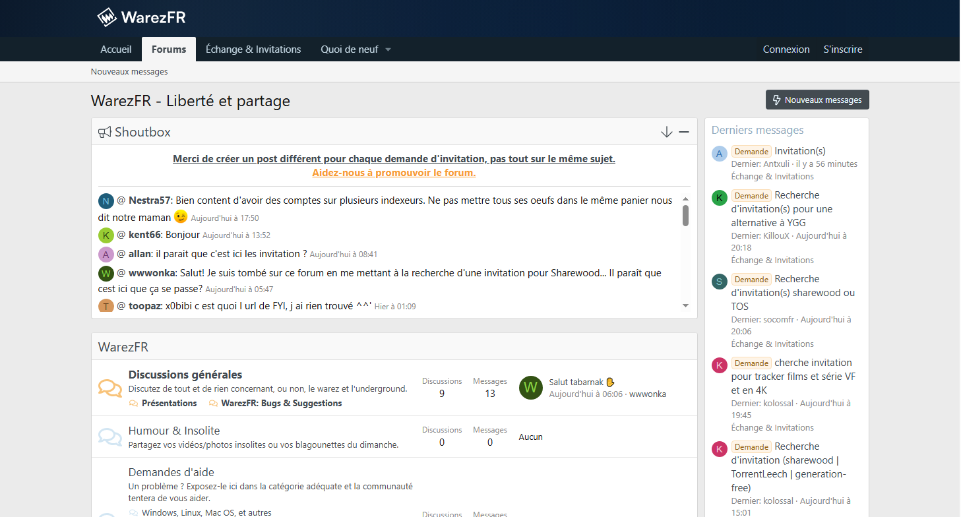Viewport: 961px width, 517px height.
Task: Click Nestra57's avatar in the shoutbox
Action: click(106, 201)
